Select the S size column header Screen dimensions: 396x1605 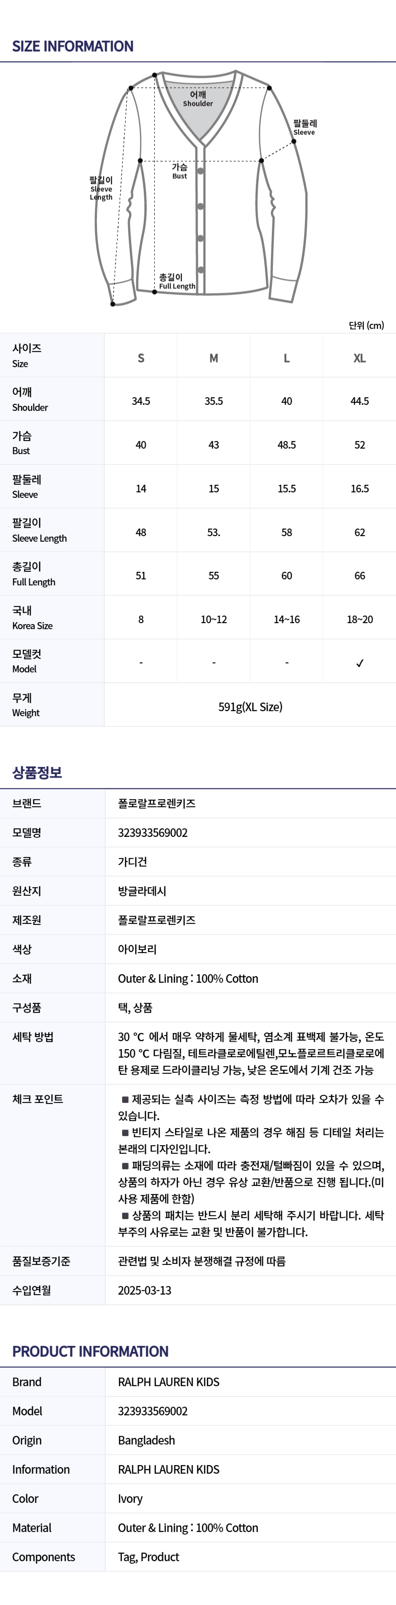(141, 358)
